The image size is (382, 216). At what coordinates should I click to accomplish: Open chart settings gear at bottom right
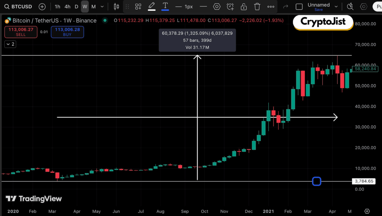(x=367, y=211)
